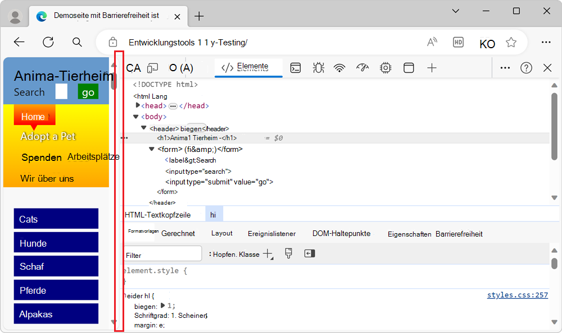562x333 pixels.
Task: Toggle device emulation icon
Action: pos(152,68)
